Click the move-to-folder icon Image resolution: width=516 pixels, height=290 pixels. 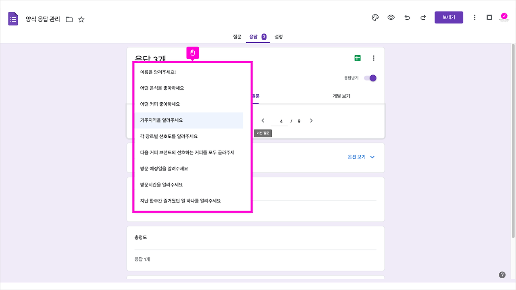tap(69, 19)
